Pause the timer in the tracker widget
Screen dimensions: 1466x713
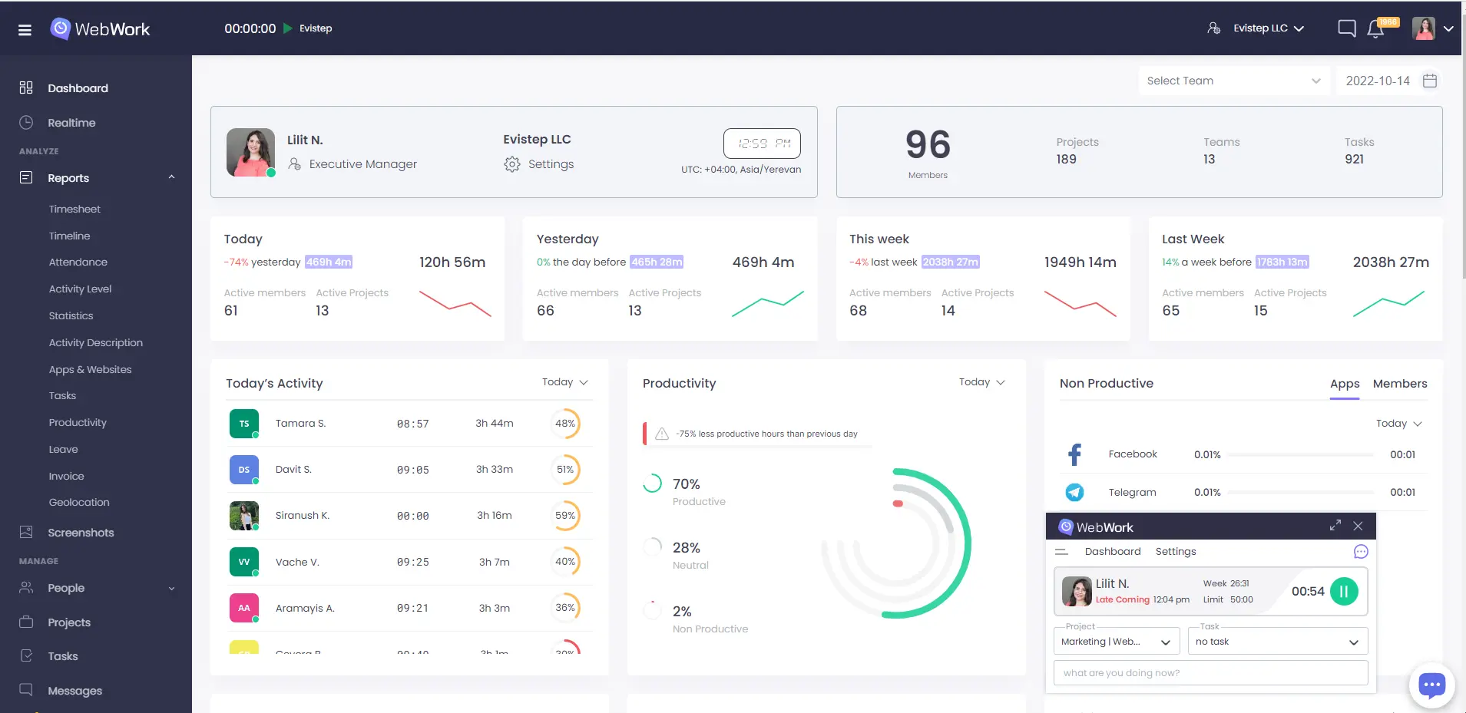pyautogui.click(x=1343, y=591)
